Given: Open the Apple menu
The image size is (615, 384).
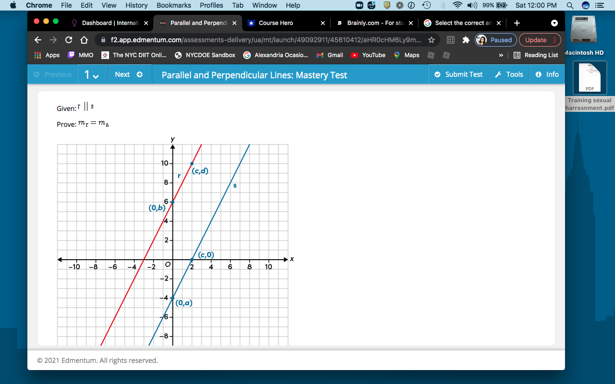Looking at the screenshot, I should pyautogui.click(x=13, y=5).
